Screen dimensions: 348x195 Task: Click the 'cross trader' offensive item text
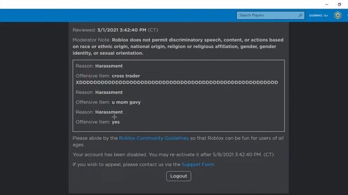coord(126,76)
